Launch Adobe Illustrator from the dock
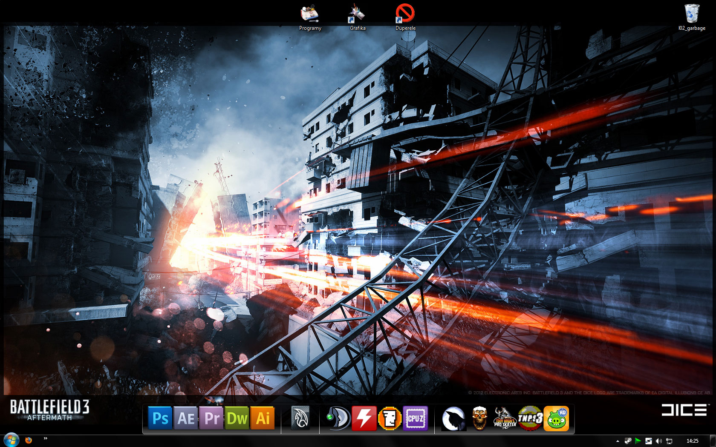Viewport: 716px width, 447px height. 263,418
